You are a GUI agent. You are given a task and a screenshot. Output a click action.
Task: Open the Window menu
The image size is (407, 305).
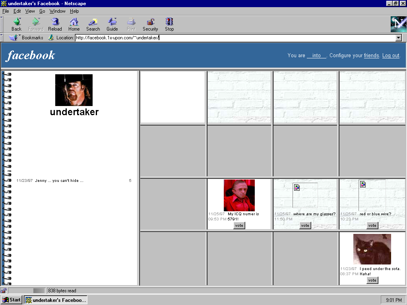(57, 11)
